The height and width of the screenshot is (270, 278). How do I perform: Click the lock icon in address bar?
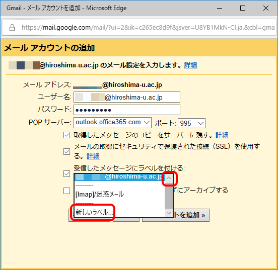point(12,28)
